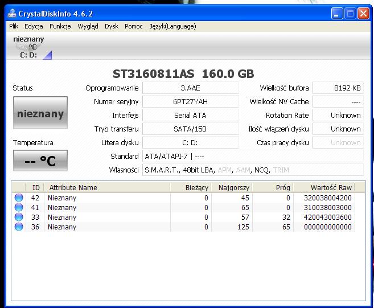Click the Oprogramowanie label
The width and height of the screenshot is (374, 308).
coord(112,88)
